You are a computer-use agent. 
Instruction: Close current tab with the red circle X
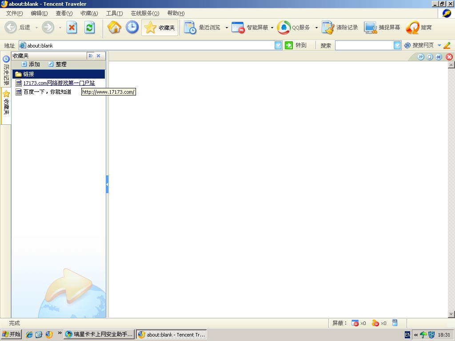coord(449,57)
